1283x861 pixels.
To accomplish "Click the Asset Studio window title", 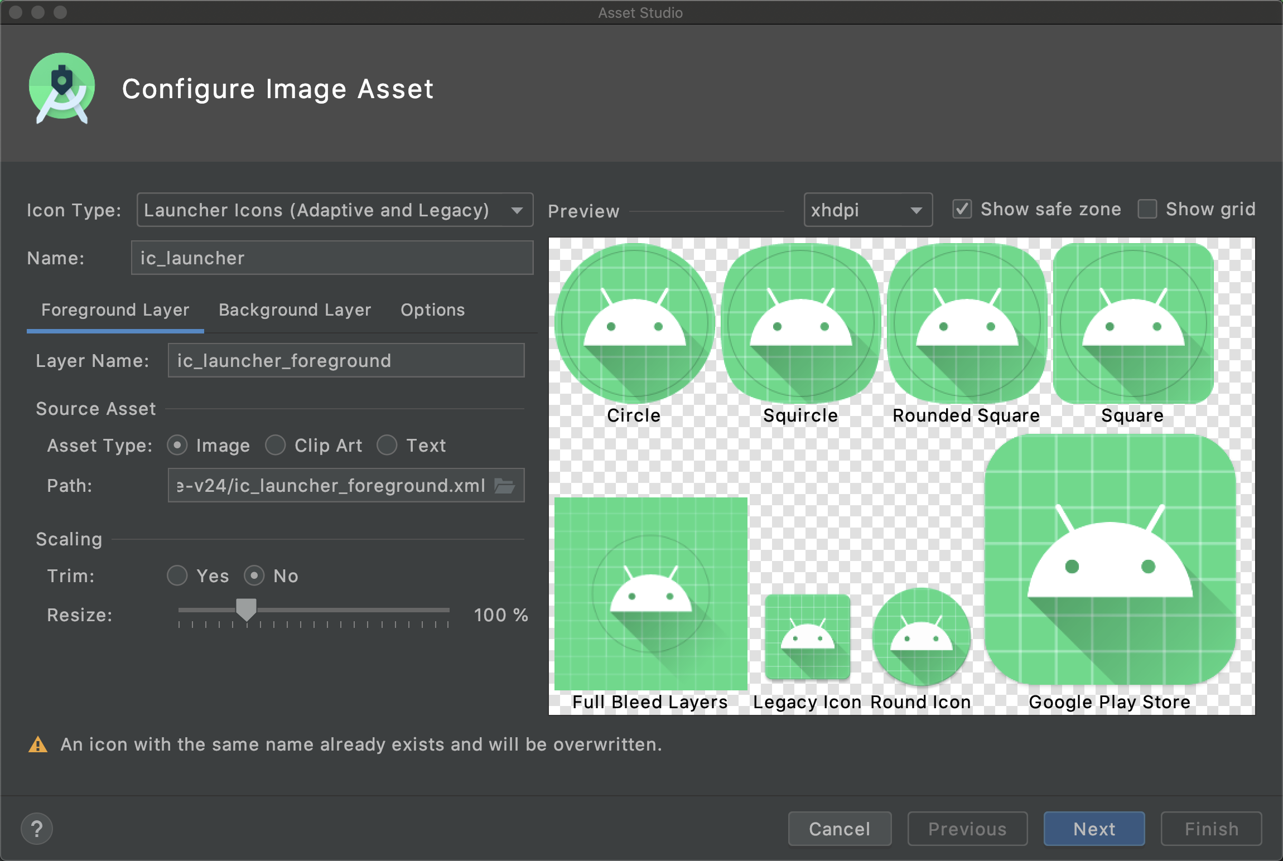I will pyautogui.click(x=640, y=12).
